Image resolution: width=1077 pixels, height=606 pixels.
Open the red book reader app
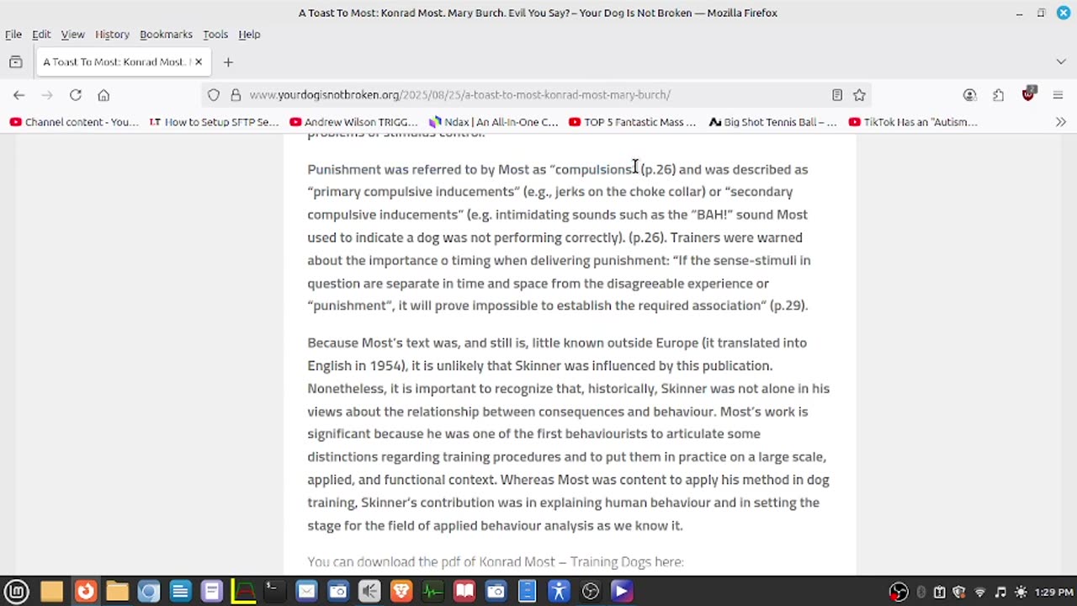tap(464, 592)
